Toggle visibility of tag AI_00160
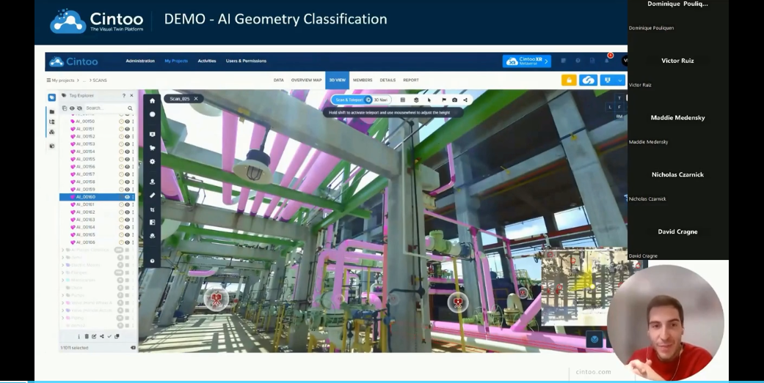 point(127,197)
